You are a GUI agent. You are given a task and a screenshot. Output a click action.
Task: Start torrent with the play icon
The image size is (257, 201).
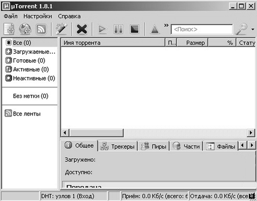[103, 29]
